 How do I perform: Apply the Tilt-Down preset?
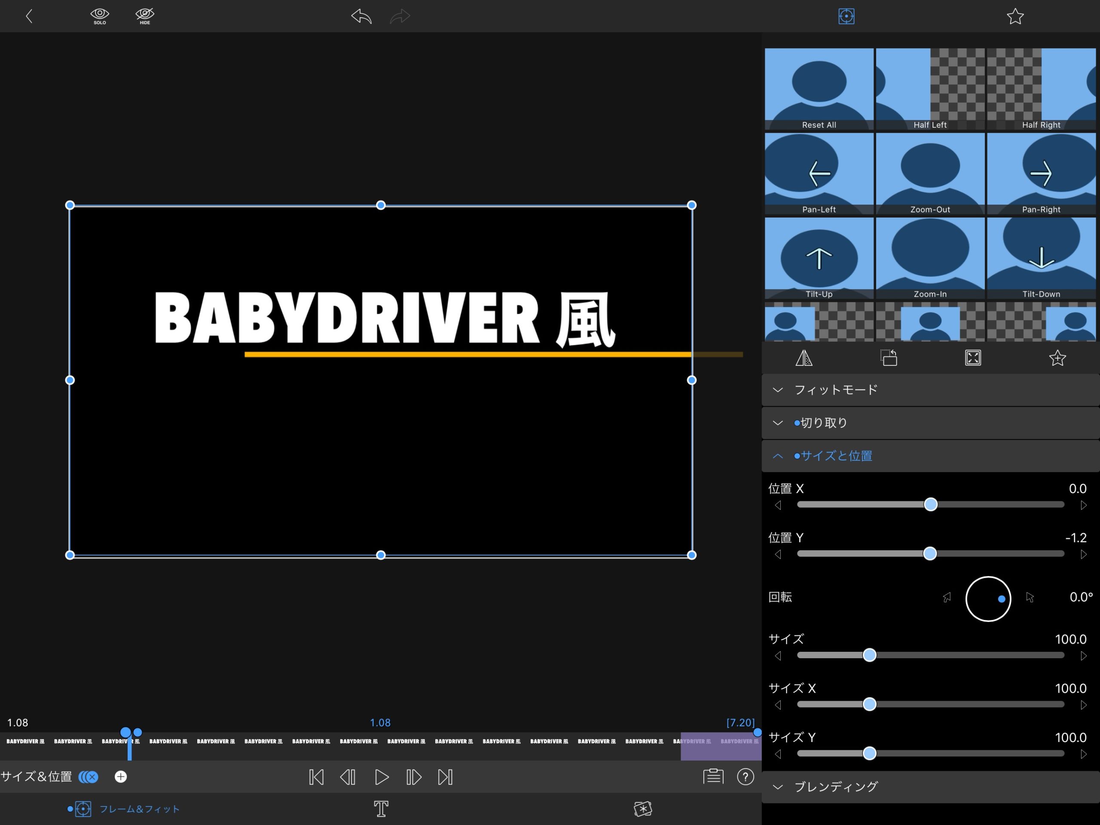coord(1041,258)
